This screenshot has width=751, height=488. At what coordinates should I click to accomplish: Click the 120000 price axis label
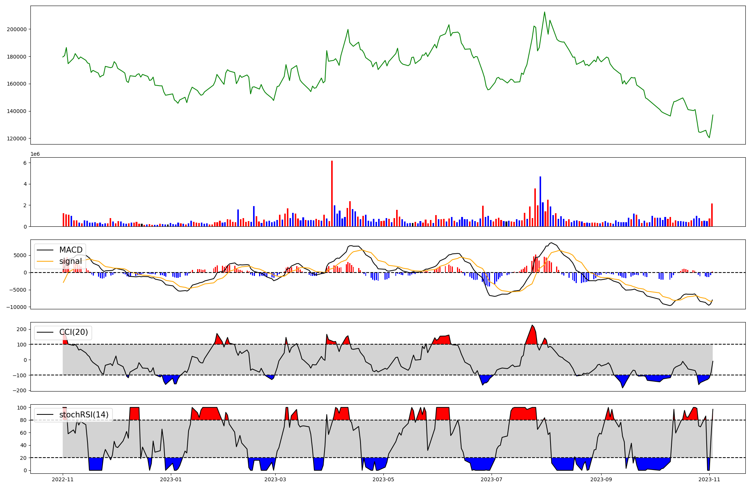point(17,139)
